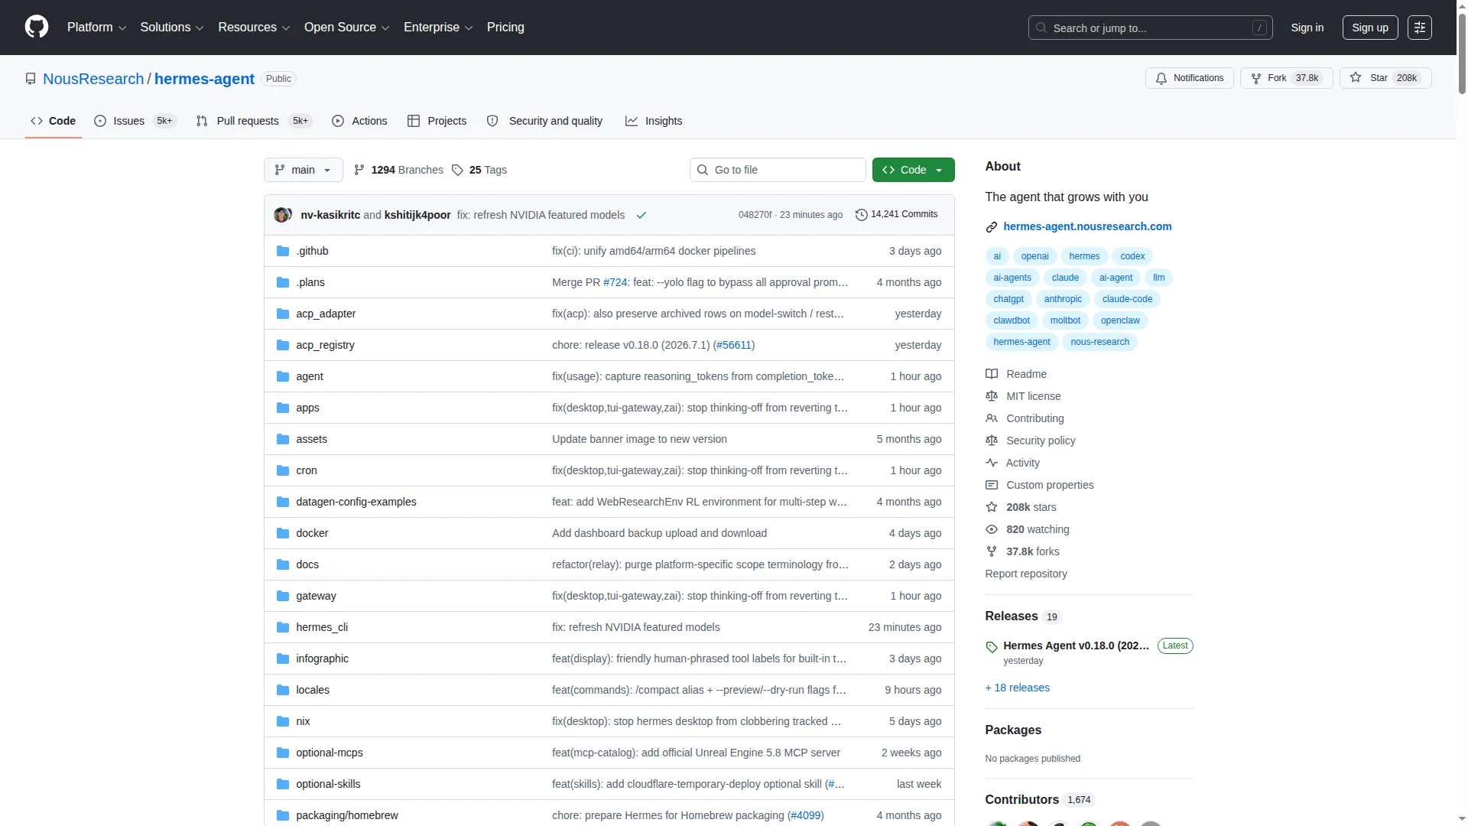This screenshot has width=1468, height=826.
Task: Click the Activity pulse icon
Action: pyautogui.click(x=992, y=463)
